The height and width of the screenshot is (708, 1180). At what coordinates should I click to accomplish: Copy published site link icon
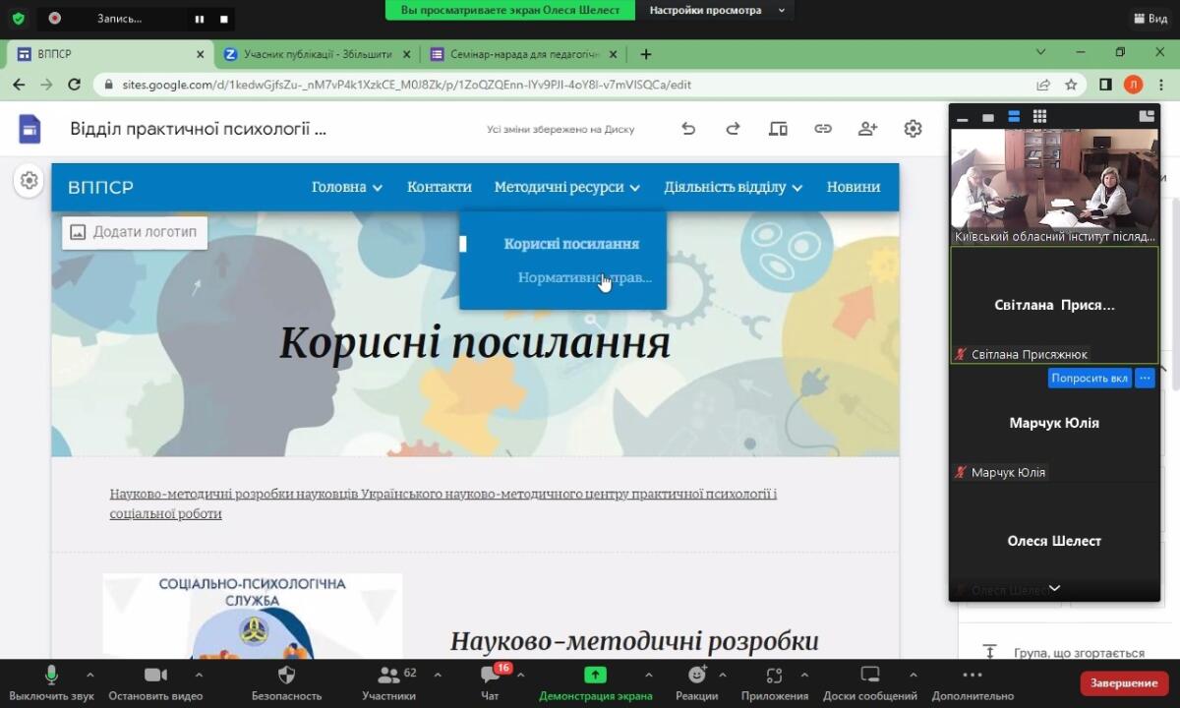point(823,129)
